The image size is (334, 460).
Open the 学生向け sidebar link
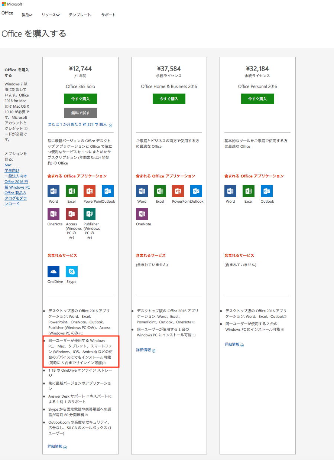12,170
